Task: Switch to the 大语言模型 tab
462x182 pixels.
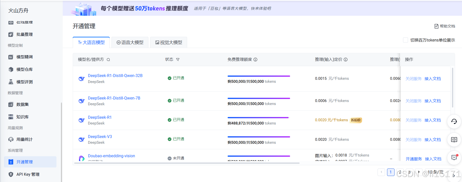Action: 91,42
